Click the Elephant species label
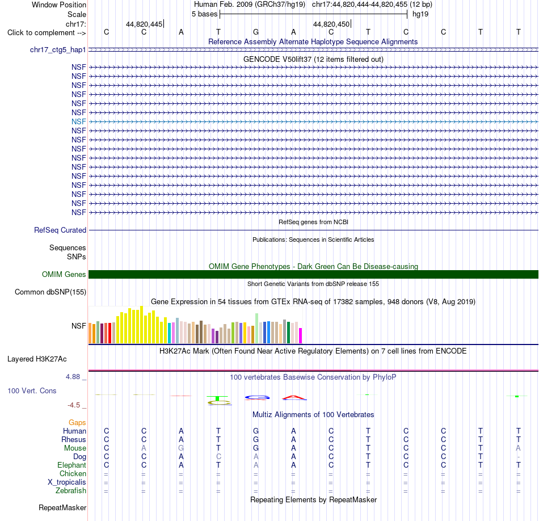 [x=72, y=465]
